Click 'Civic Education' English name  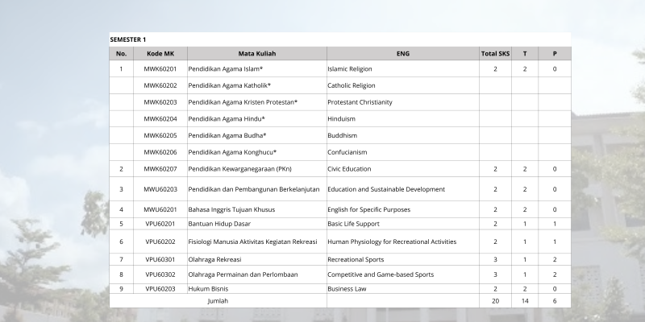[x=349, y=169]
